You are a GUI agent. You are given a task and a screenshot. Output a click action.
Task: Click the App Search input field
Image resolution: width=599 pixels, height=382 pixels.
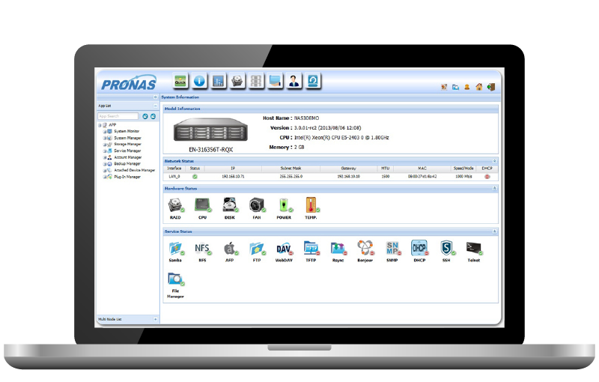pos(119,116)
